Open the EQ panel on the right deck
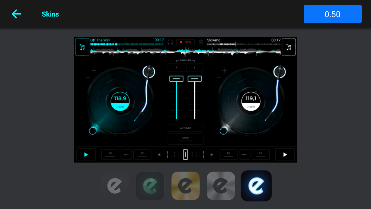 point(228,154)
